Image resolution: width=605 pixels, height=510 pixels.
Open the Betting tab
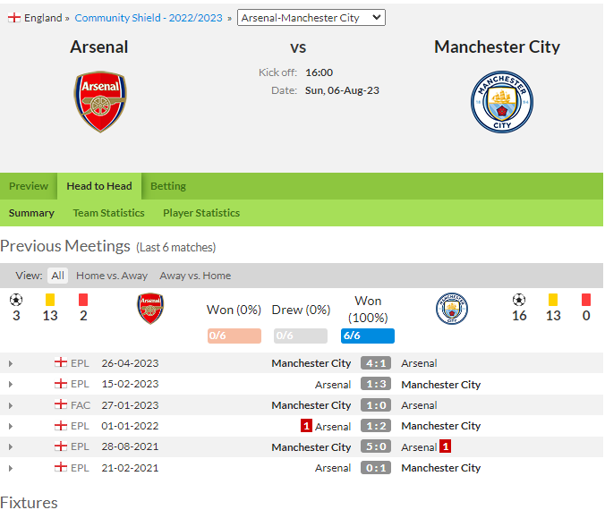pyautogui.click(x=168, y=186)
